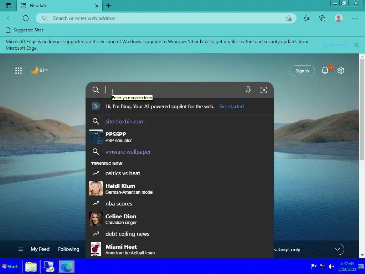This screenshot has width=365, height=274.
Task: Click the page vertical scrollbar
Action: pyautogui.click(x=362, y=110)
